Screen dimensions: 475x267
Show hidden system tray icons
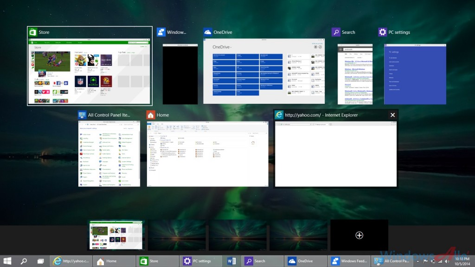tap(417, 261)
